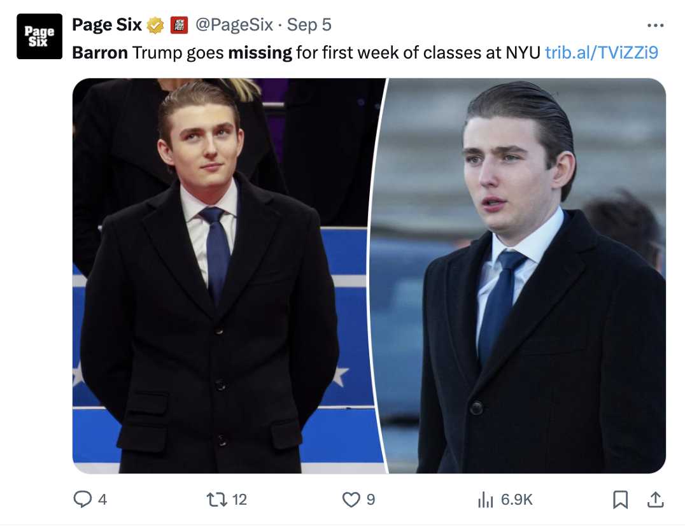
Task: Repost this tweet using the retweet icon
Action: coord(215,500)
